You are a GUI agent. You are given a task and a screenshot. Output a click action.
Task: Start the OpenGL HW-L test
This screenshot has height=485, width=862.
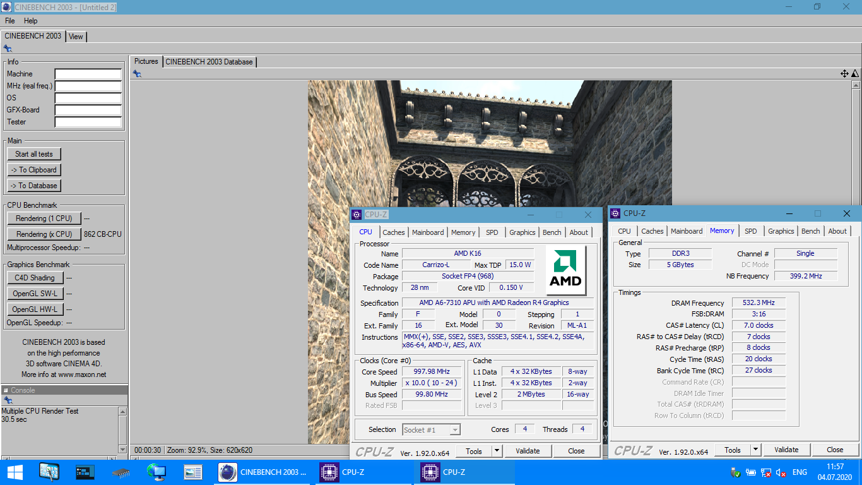point(35,309)
